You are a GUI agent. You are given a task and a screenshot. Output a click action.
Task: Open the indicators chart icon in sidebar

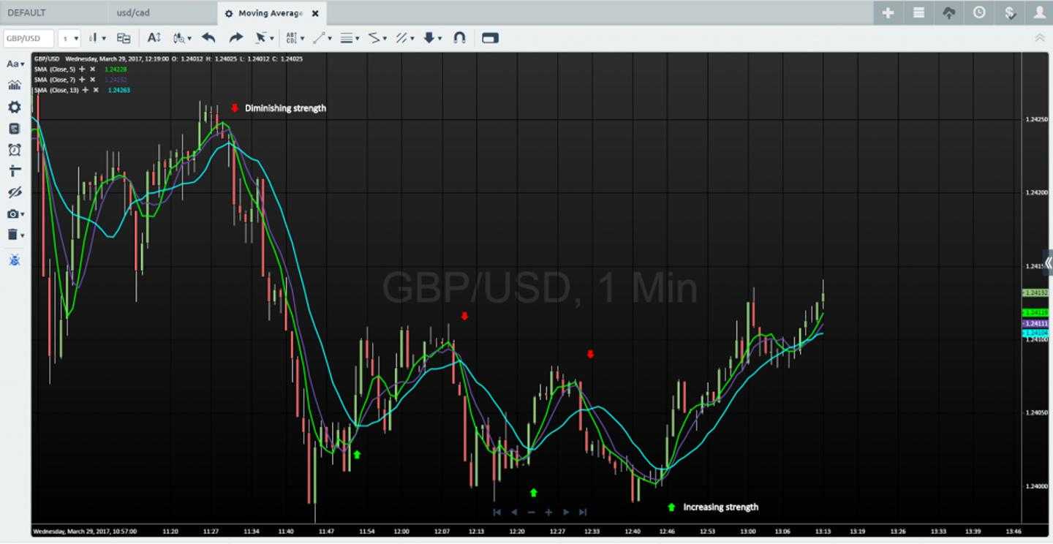click(x=15, y=86)
